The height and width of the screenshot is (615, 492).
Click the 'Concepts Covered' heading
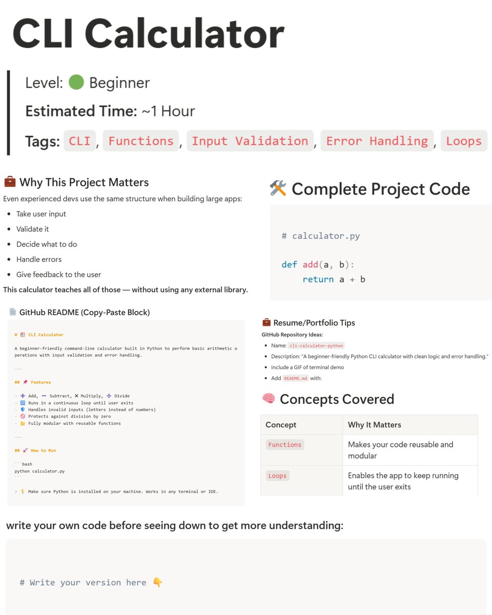(x=337, y=399)
